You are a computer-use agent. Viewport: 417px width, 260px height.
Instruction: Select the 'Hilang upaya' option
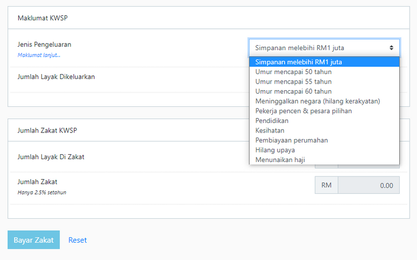tap(324, 150)
